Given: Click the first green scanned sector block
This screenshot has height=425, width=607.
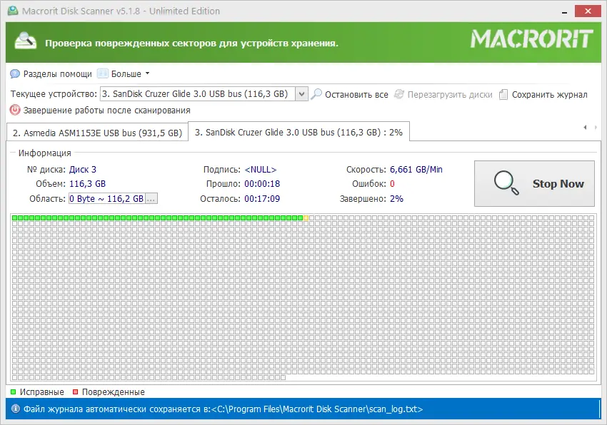Looking at the screenshot, I should coord(15,217).
